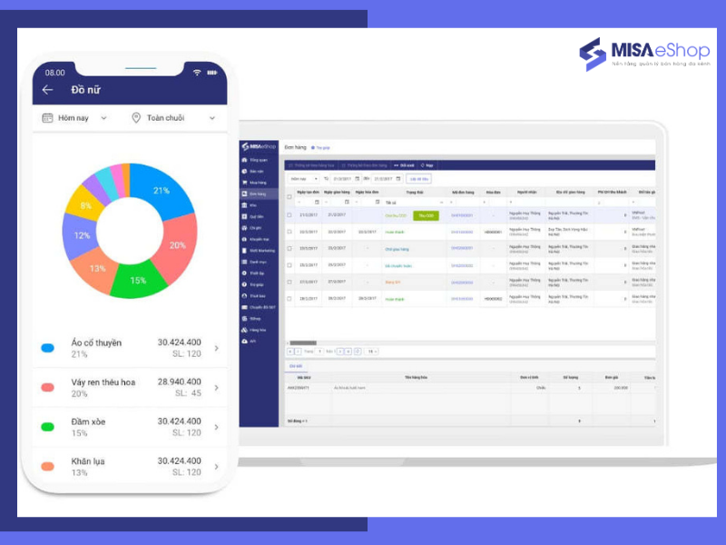Select the red 20% segment of donut chart
The image size is (726, 545).
(x=178, y=245)
